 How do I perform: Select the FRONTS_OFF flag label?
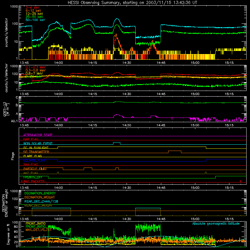tap(33, 177)
